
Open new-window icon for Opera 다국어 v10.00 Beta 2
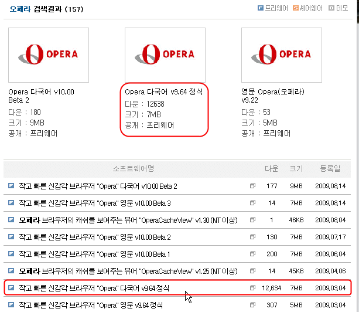(252, 186)
